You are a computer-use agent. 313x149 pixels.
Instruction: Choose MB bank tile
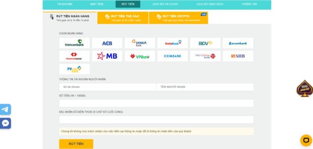pyautogui.click(x=107, y=56)
